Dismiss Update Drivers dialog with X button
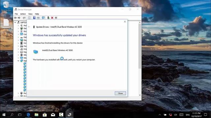Image resolution: width=211 pixels, height=118 pixels. pyautogui.click(x=125, y=22)
